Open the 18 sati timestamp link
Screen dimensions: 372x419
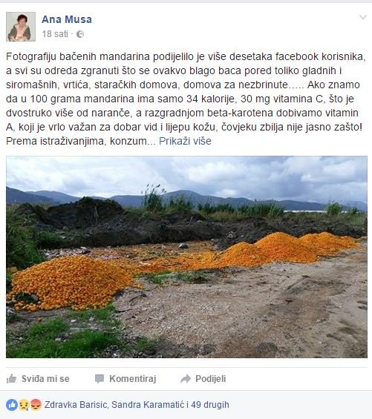55,34
